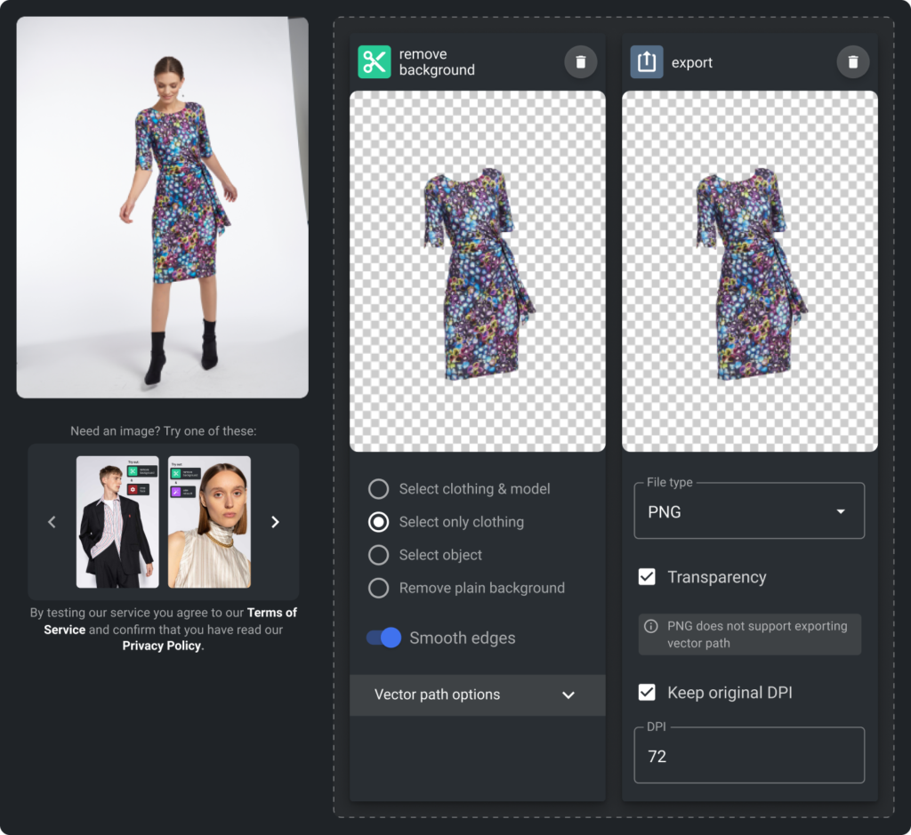Uncheck the Transparency checkbox
This screenshot has height=835, width=911.
tap(647, 576)
